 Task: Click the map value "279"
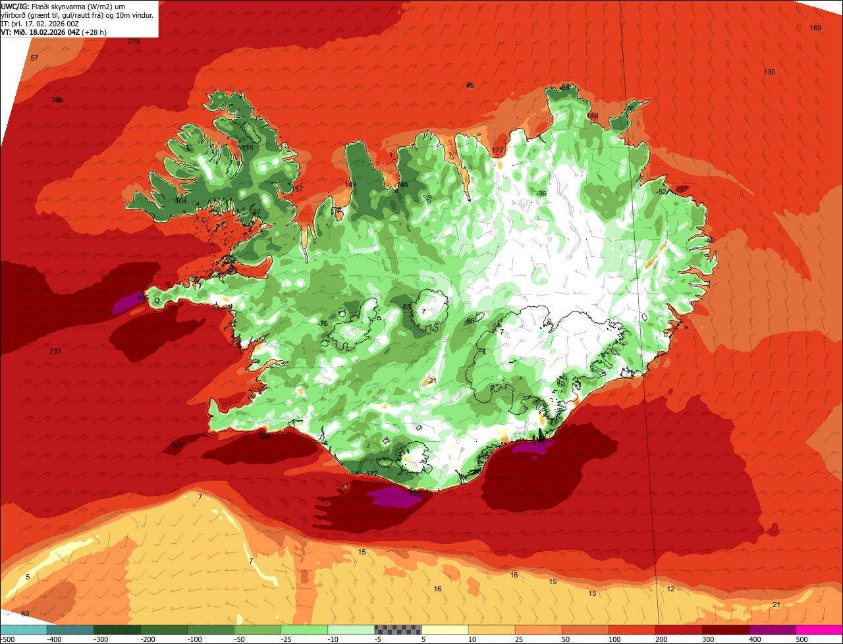pyautogui.click(x=134, y=41)
